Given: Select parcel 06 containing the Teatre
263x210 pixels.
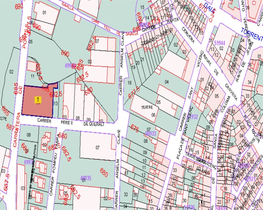Looking at the screenshot, I should (x=153, y=115).
